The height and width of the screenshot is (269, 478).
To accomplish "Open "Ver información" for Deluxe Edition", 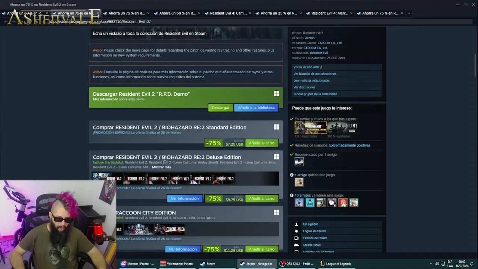I will 185,198.
